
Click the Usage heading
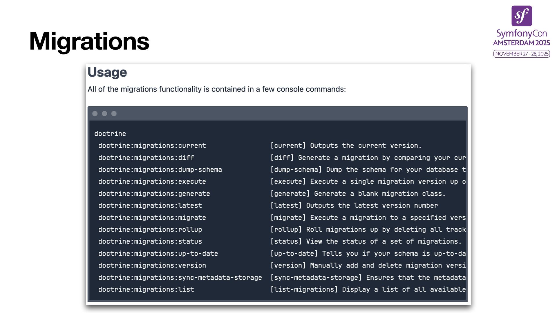(107, 72)
